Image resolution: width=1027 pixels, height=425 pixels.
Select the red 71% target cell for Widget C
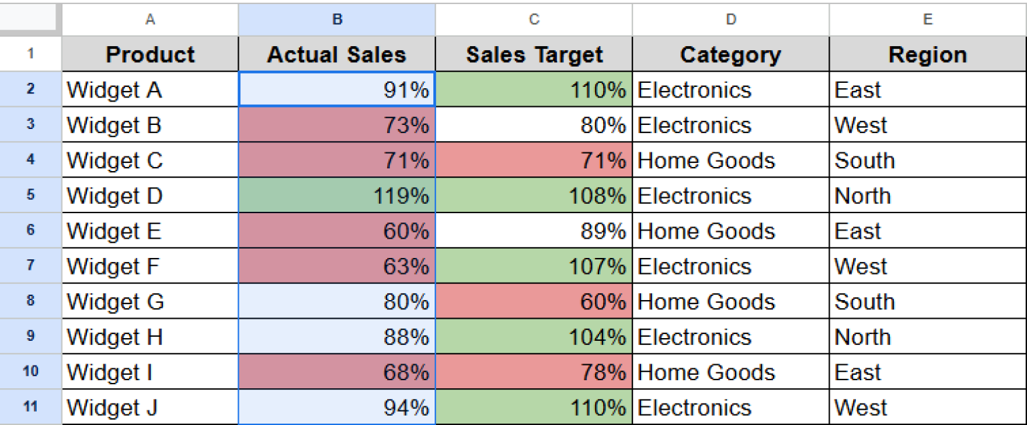(x=533, y=160)
